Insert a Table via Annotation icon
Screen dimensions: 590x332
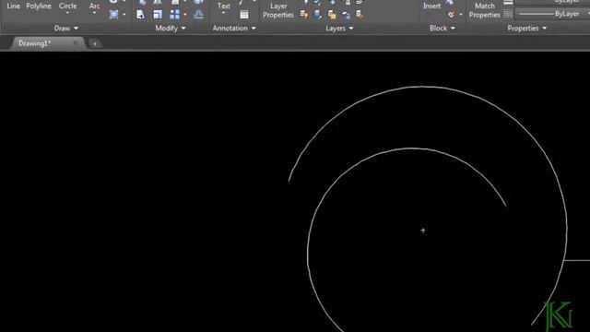click(x=244, y=15)
